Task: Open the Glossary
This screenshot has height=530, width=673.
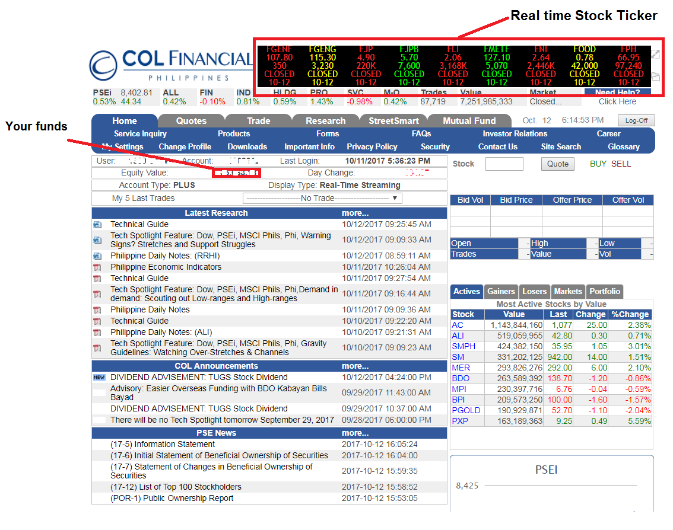Action: point(623,146)
